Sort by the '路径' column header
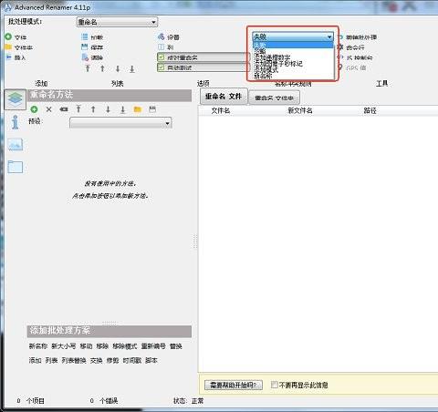The width and height of the screenshot is (438, 412). 370,110
